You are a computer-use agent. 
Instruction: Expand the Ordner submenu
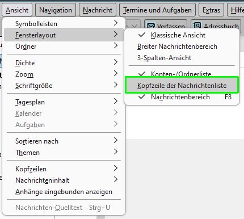pyautogui.click(x=64, y=46)
